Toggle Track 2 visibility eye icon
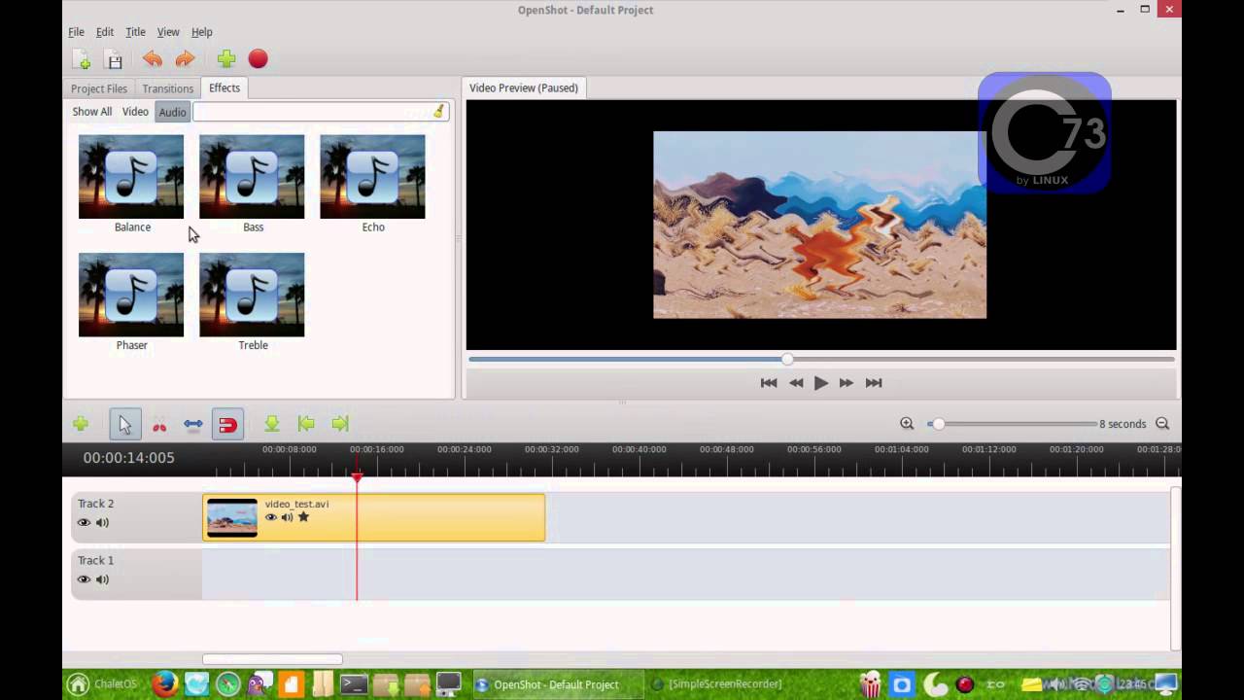 pos(84,523)
